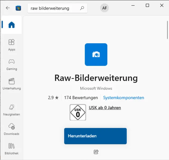Go back with the back arrow
The image size is (169, 160).
click(x=8, y=8)
